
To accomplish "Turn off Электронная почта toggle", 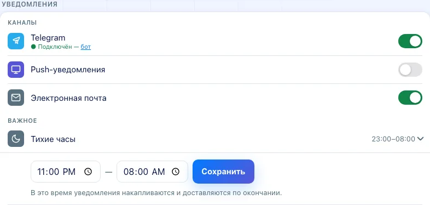I will pos(410,98).
